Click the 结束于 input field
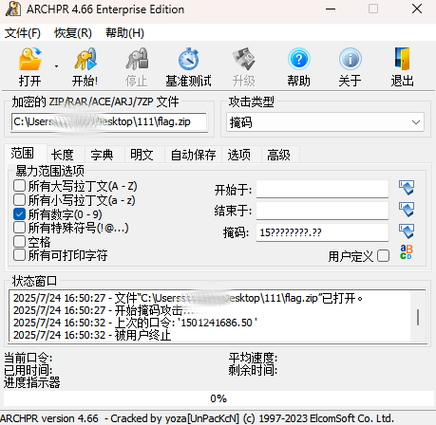This screenshot has width=436, height=425. coord(322,211)
